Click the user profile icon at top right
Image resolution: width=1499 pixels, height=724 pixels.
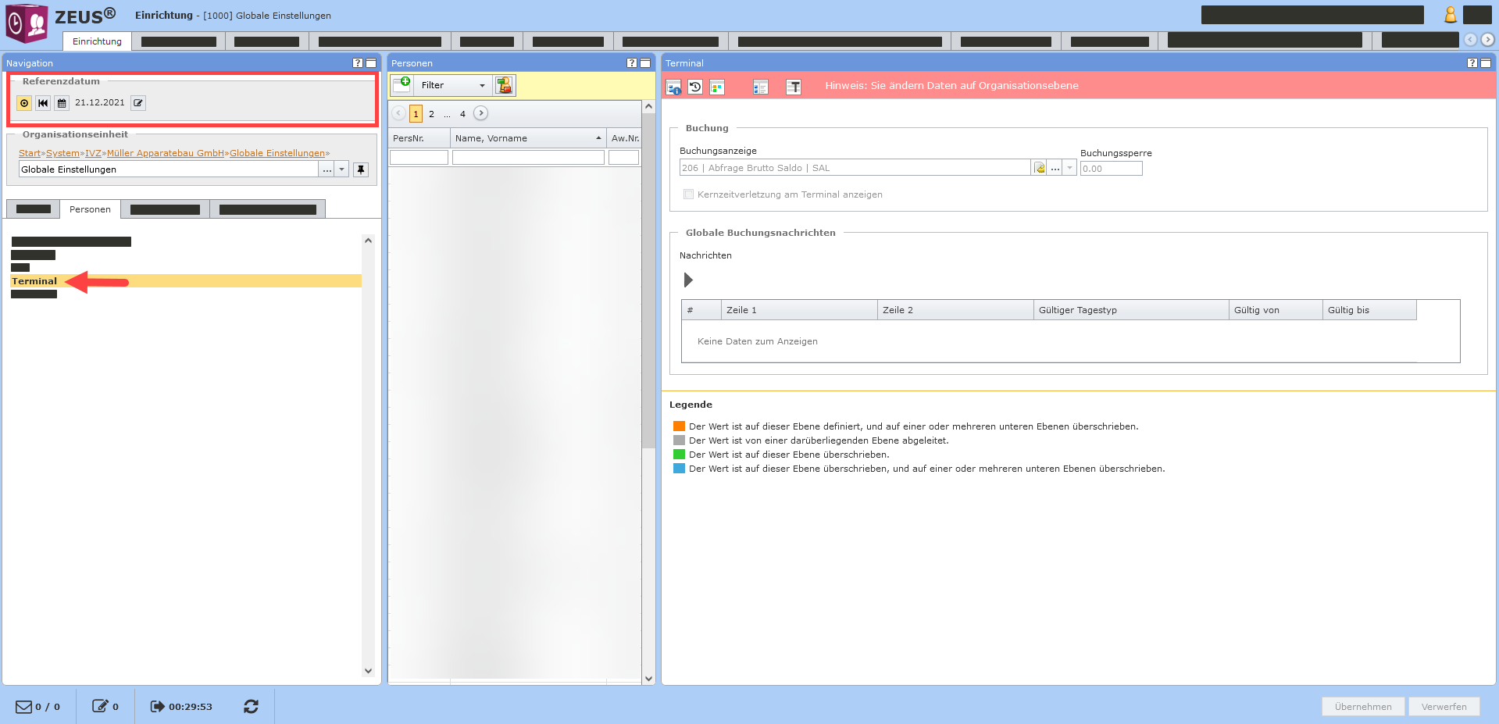click(1450, 15)
